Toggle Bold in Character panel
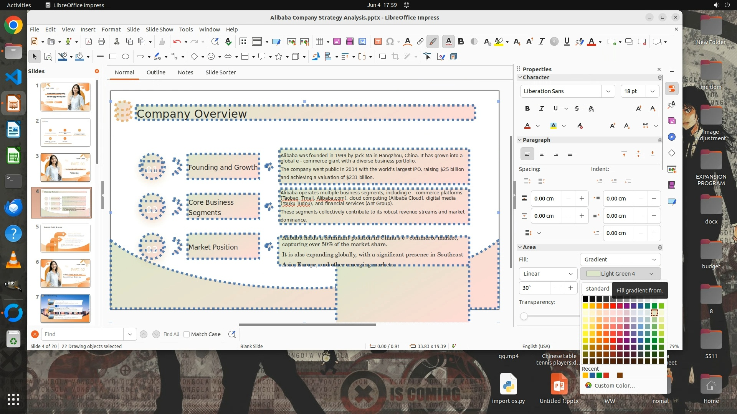Screen dimensions: 737x414 pos(527,109)
